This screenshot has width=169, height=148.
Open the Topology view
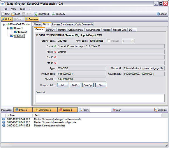click(x=59, y=14)
